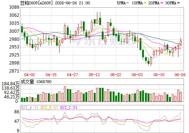
Task: Click the 2871 price axis label
Action: (14, 71)
